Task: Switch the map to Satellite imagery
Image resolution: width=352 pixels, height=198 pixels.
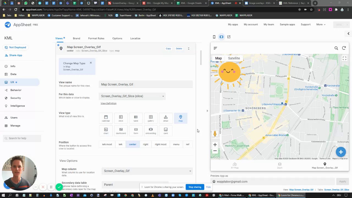Action: (234, 58)
